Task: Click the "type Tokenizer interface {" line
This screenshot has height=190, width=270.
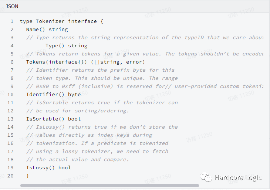Action: point(61,21)
